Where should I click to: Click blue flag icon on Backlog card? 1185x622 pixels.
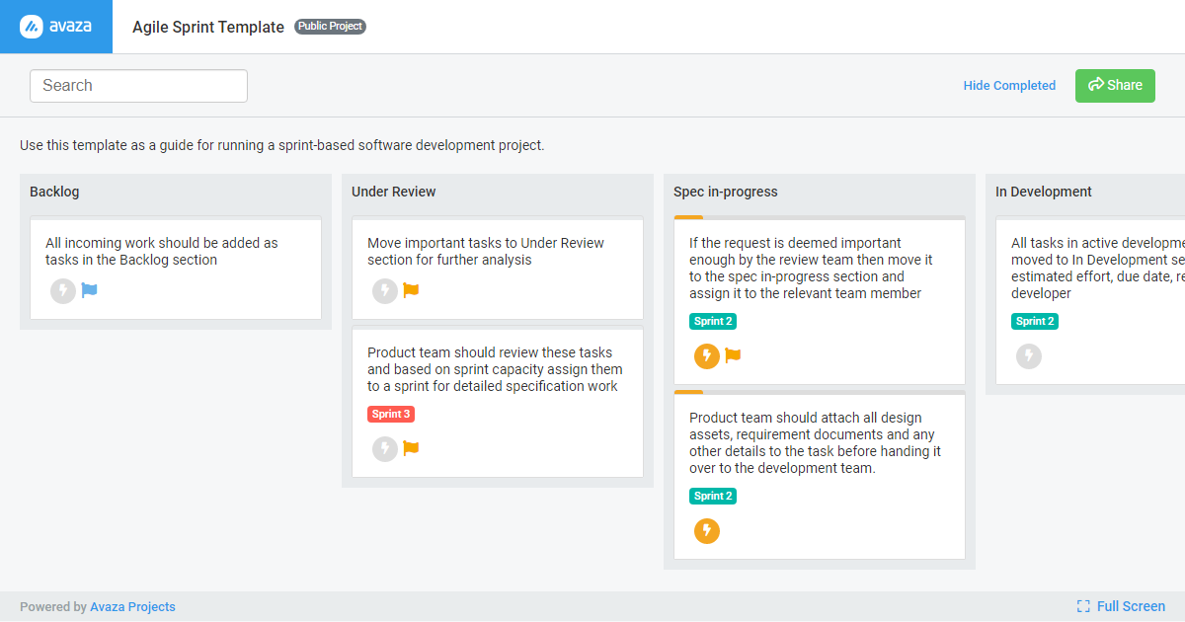point(90,290)
